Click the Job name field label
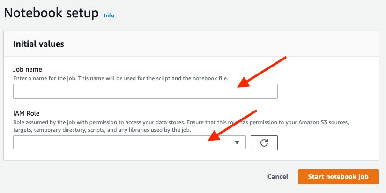The height and width of the screenshot is (193, 386). point(27,69)
